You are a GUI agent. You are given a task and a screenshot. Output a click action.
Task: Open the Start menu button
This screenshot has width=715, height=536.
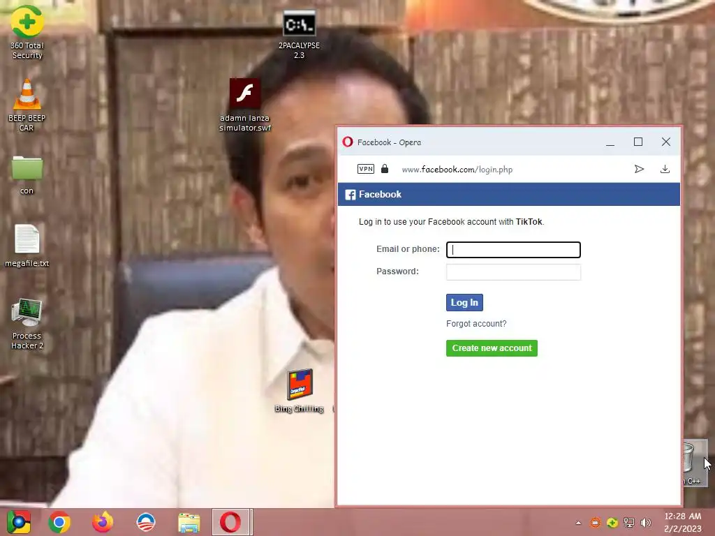click(x=19, y=522)
